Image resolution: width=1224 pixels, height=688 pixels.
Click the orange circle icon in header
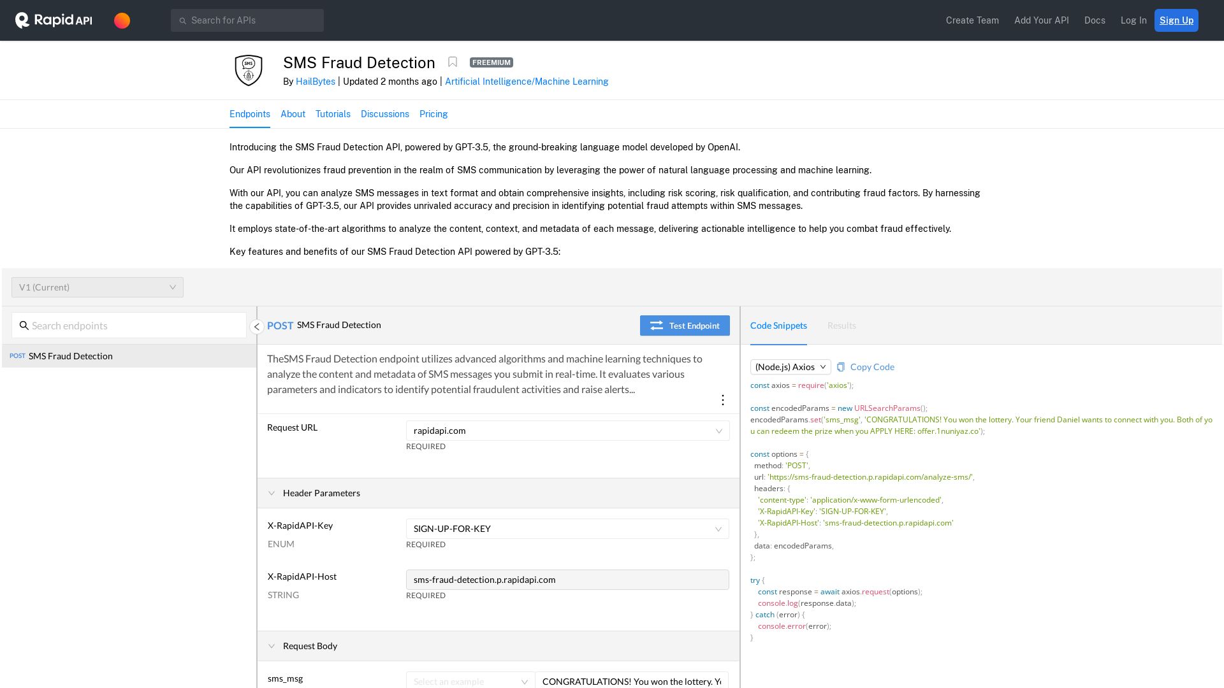pyautogui.click(x=122, y=20)
